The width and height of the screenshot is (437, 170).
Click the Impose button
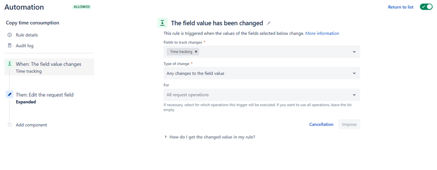tap(349, 124)
